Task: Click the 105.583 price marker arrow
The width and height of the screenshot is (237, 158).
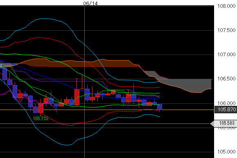Action: pyautogui.click(x=224, y=123)
